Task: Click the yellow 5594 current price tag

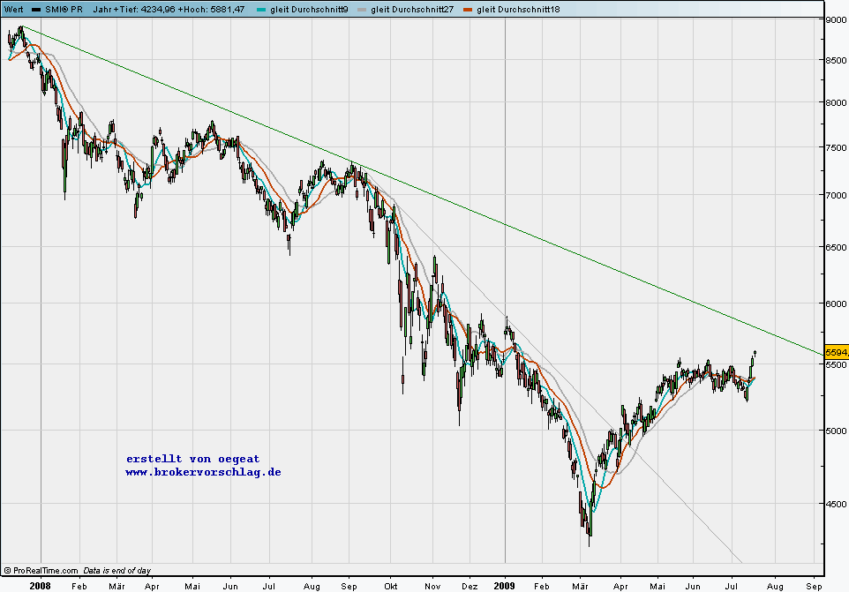Action: [837, 352]
